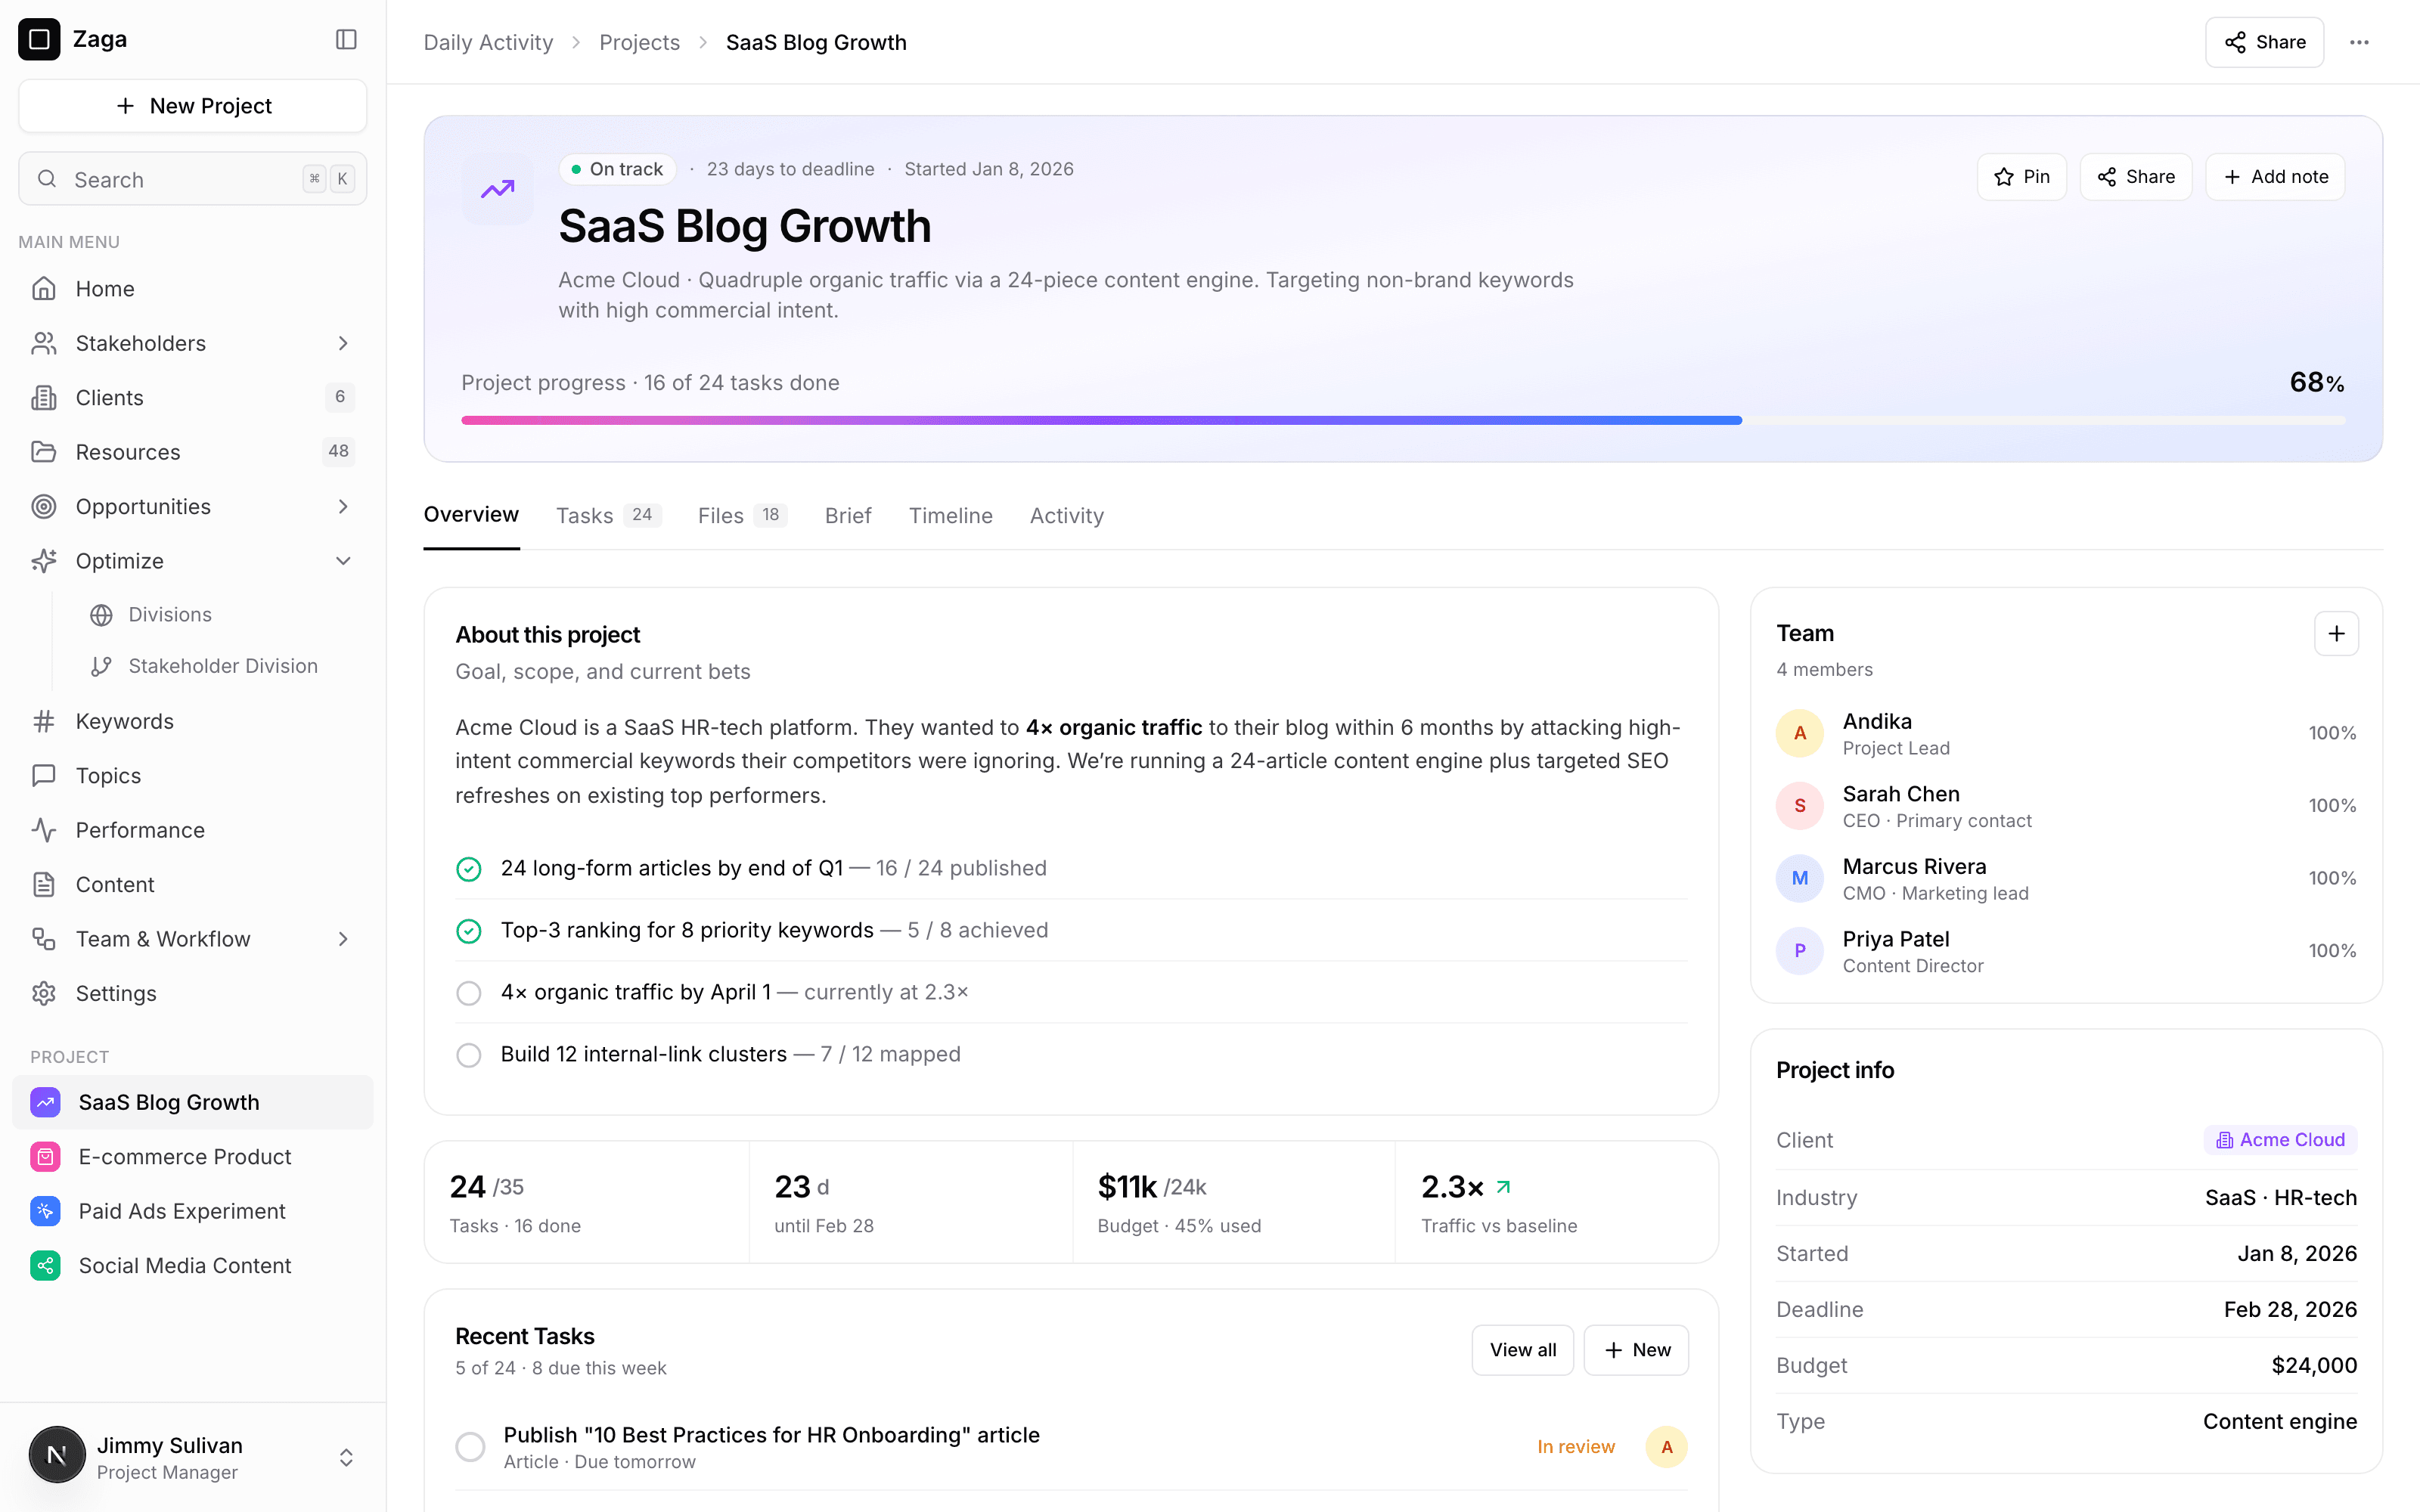2420x1512 pixels.
Task: Toggle the 24 long-form articles goal check
Action: pos(469,869)
